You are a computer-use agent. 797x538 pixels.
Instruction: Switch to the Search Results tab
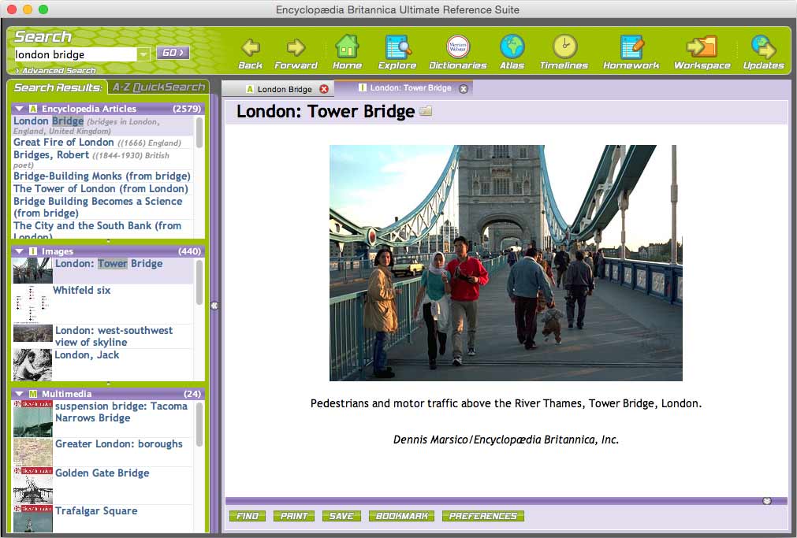(x=58, y=87)
